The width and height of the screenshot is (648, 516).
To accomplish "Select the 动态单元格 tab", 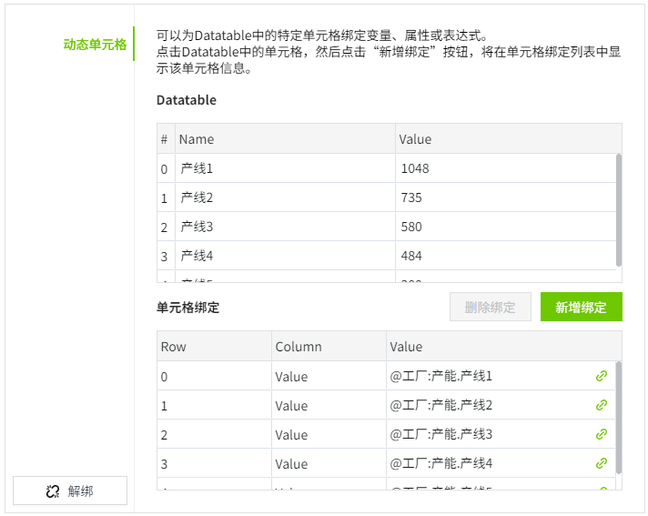I will 95,44.
